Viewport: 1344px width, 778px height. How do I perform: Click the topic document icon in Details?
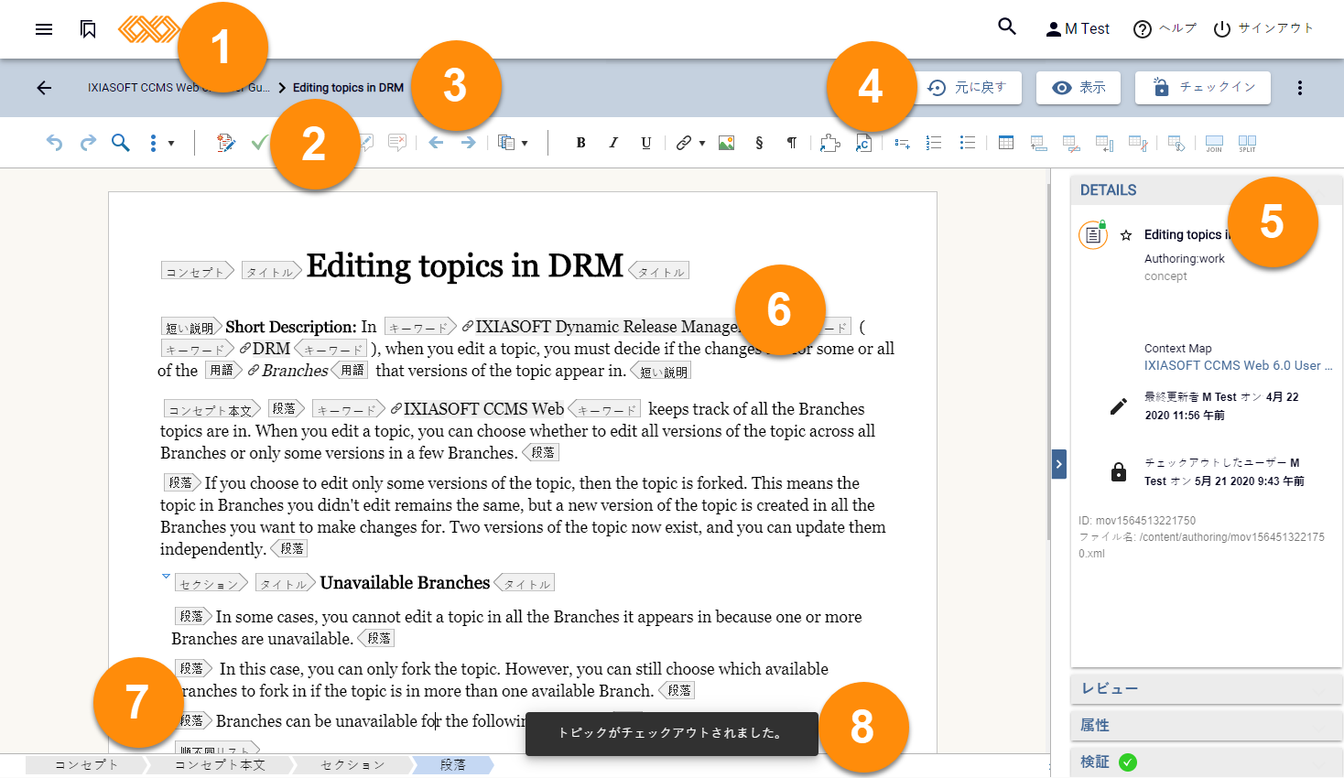click(x=1093, y=235)
